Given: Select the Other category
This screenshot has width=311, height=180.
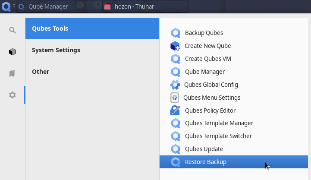Looking at the screenshot, I should (x=92, y=72).
